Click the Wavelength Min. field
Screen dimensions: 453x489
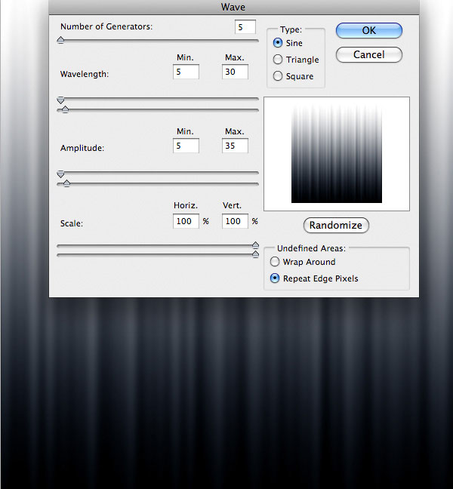pos(186,72)
